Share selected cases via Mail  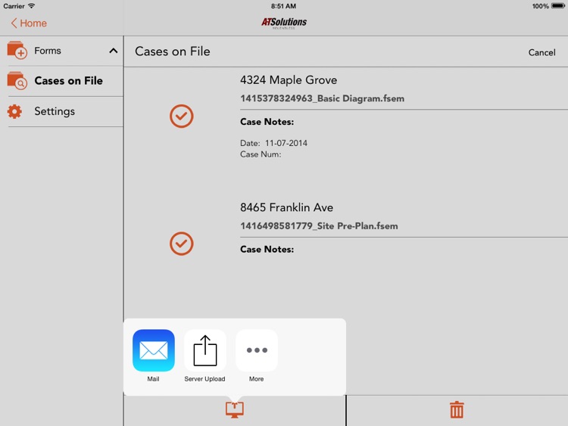click(154, 350)
